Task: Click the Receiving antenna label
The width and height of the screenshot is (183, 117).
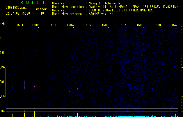Action: tap(67, 14)
